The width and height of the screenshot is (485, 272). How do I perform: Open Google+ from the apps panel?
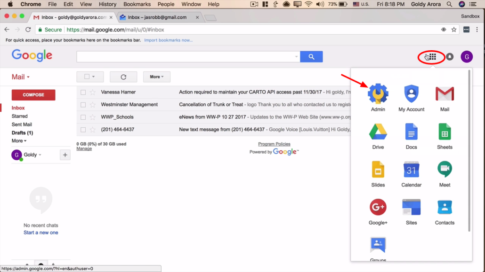click(378, 211)
